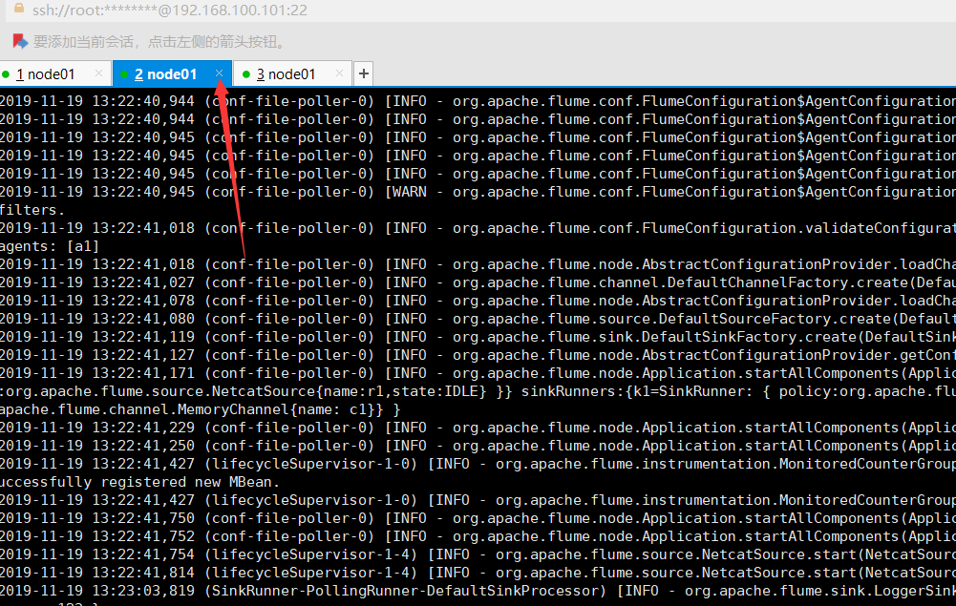
Task: Click the loadChannels line at 13:22:41,078
Action: tap(478, 301)
